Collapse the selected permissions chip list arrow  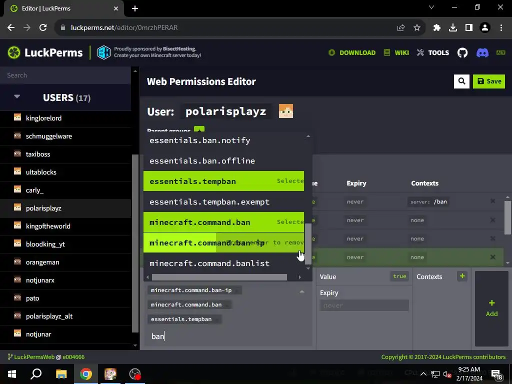[x=302, y=291]
